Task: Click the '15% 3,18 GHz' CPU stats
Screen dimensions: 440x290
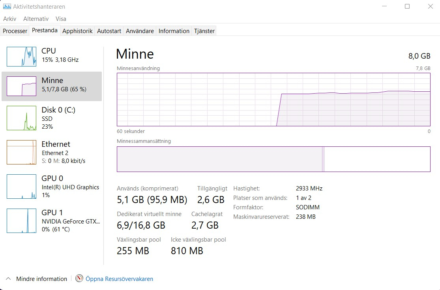Action: [60, 60]
